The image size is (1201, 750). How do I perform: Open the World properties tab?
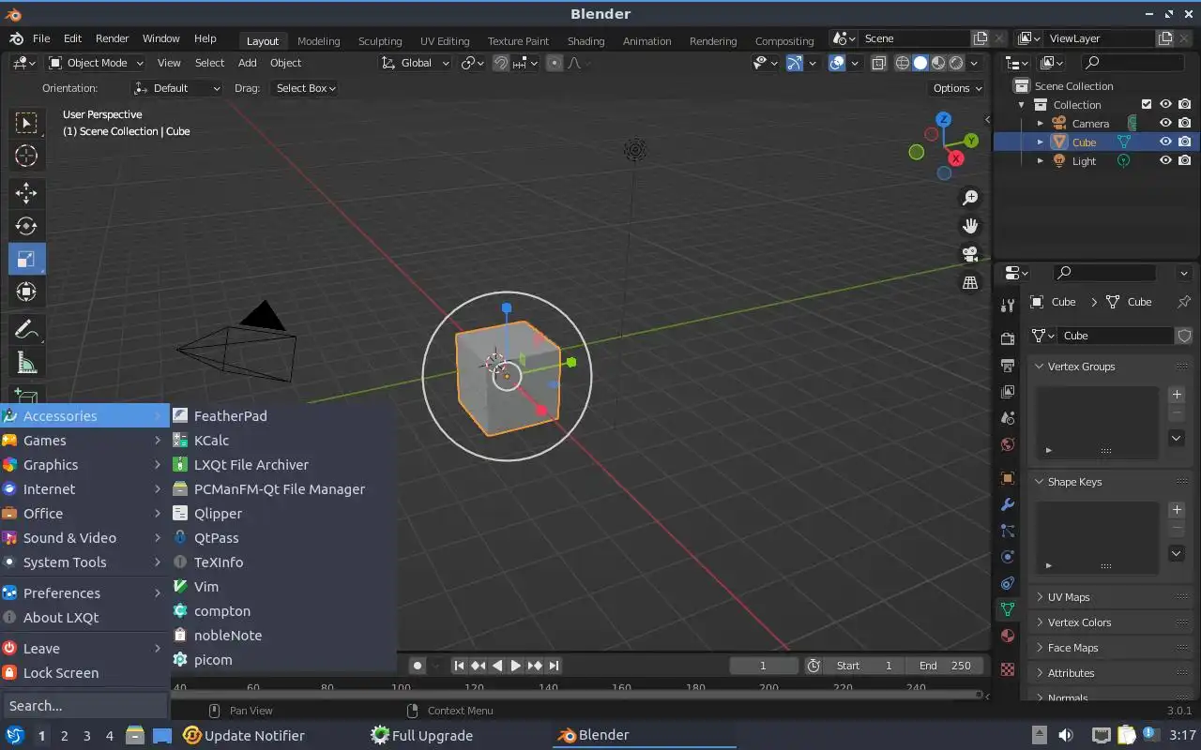[1008, 443]
